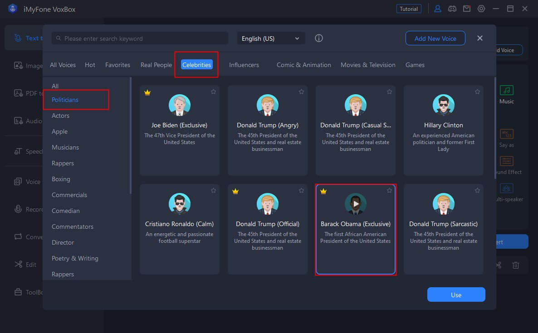Click the Convert icon in left sidebar
Screen dimensions: 538x333
pyautogui.click(x=18, y=237)
